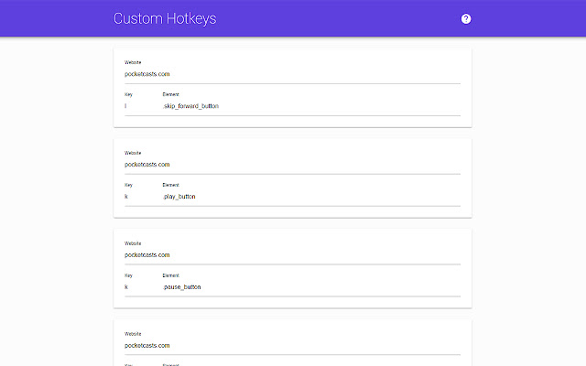Click the Custom Hotkeys header title
Viewport: 586px width, 366px height.
(x=166, y=18)
